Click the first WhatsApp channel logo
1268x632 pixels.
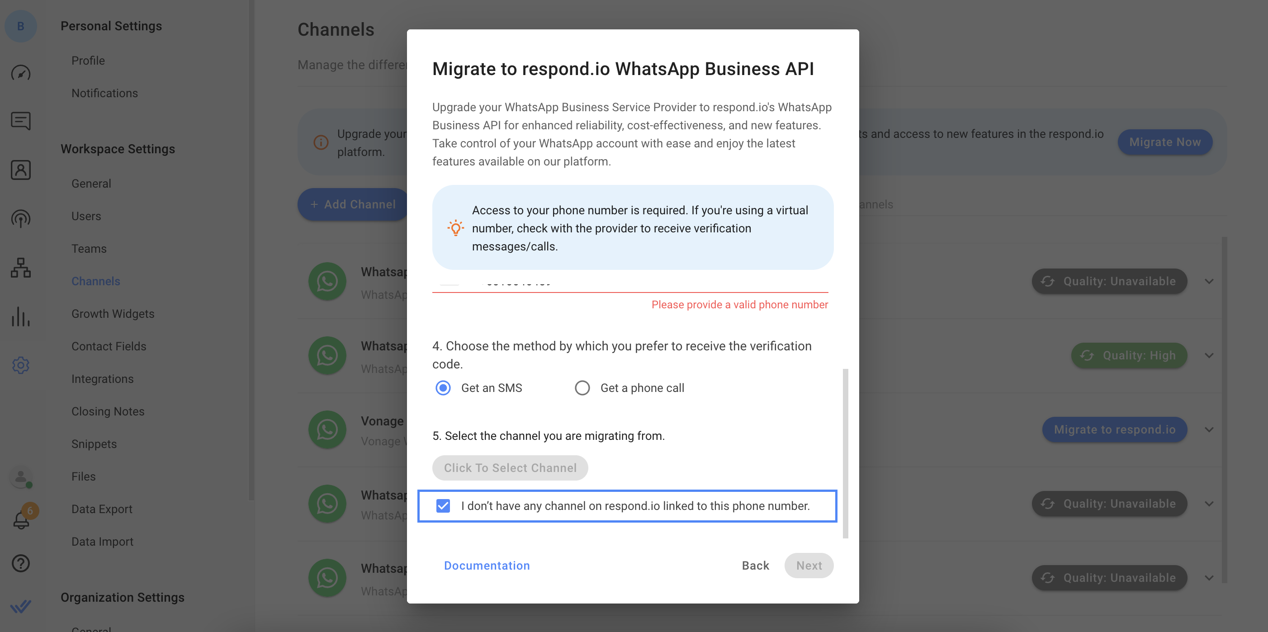pyautogui.click(x=327, y=281)
